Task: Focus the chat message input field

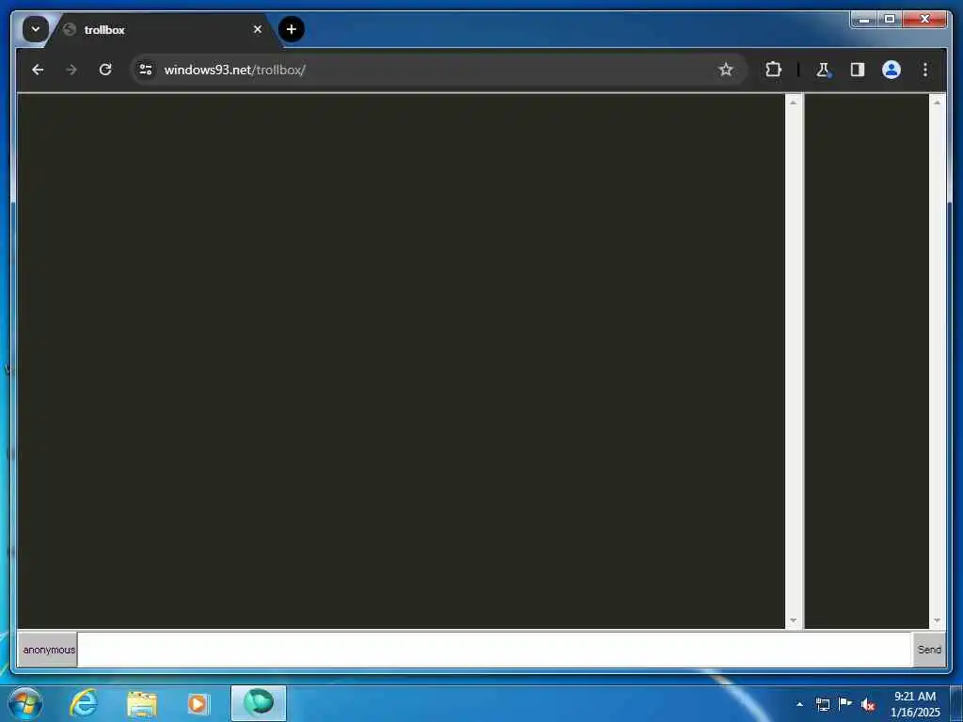Action: pos(495,650)
